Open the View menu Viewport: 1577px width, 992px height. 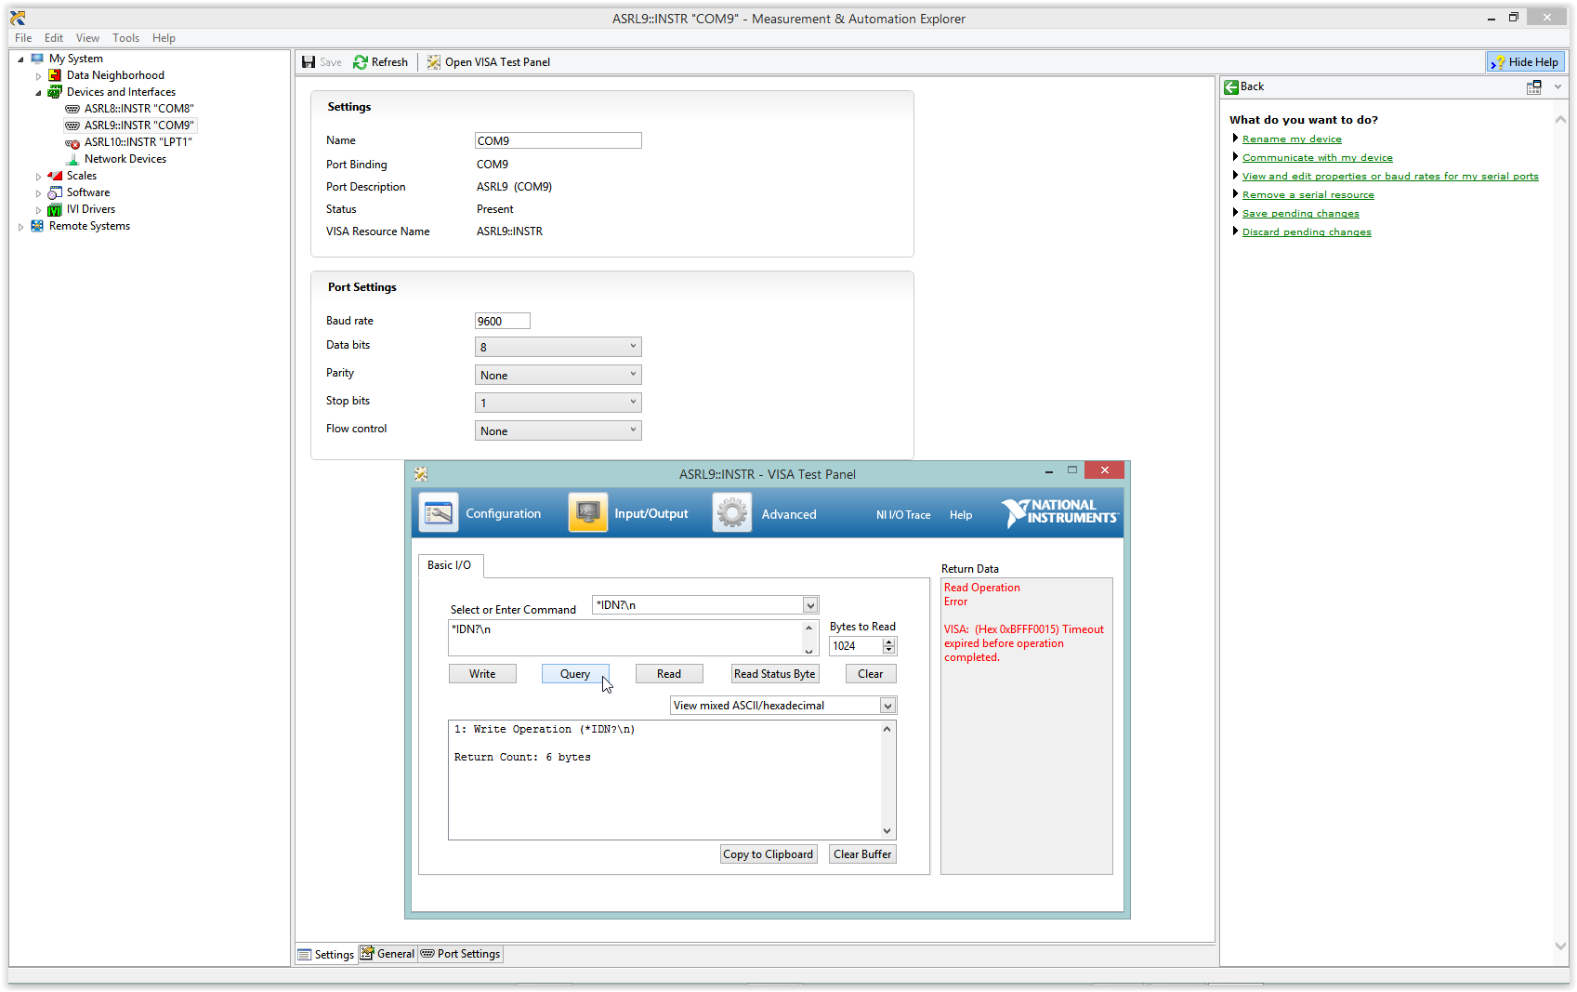click(87, 38)
